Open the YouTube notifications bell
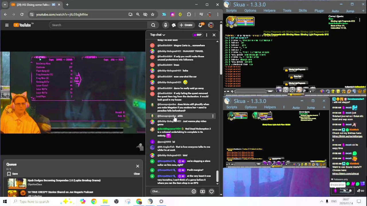The image size is (367, 206). pos(200,25)
